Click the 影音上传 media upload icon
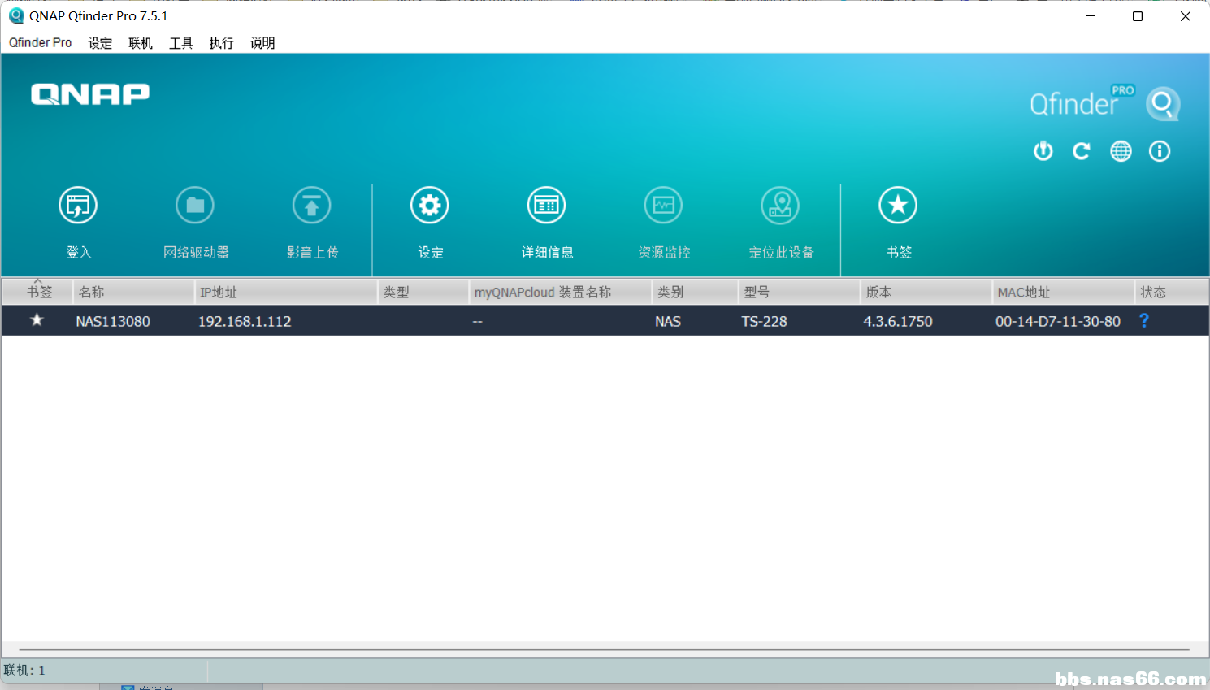The width and height of the screenshot is (1210, 690). coord(312,206)
